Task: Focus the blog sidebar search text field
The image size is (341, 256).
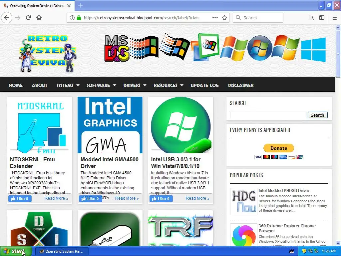Action: 268,115
